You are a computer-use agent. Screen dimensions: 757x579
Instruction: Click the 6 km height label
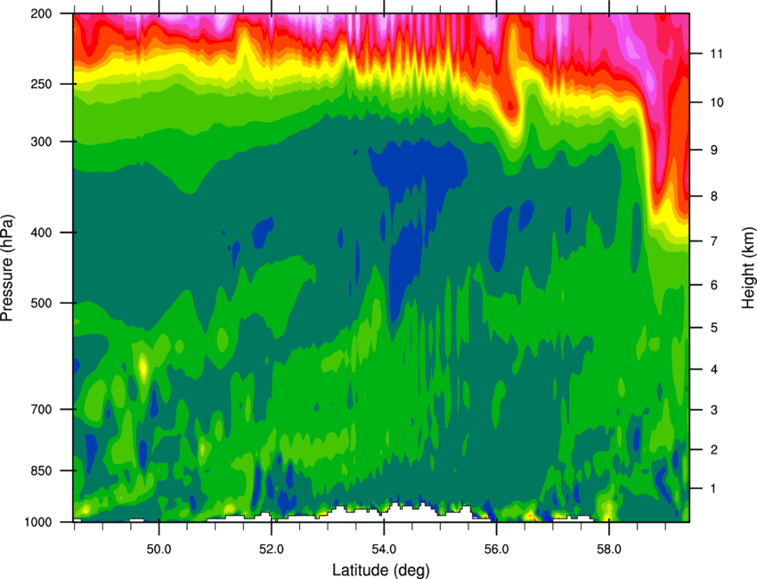tap(714, 285)
